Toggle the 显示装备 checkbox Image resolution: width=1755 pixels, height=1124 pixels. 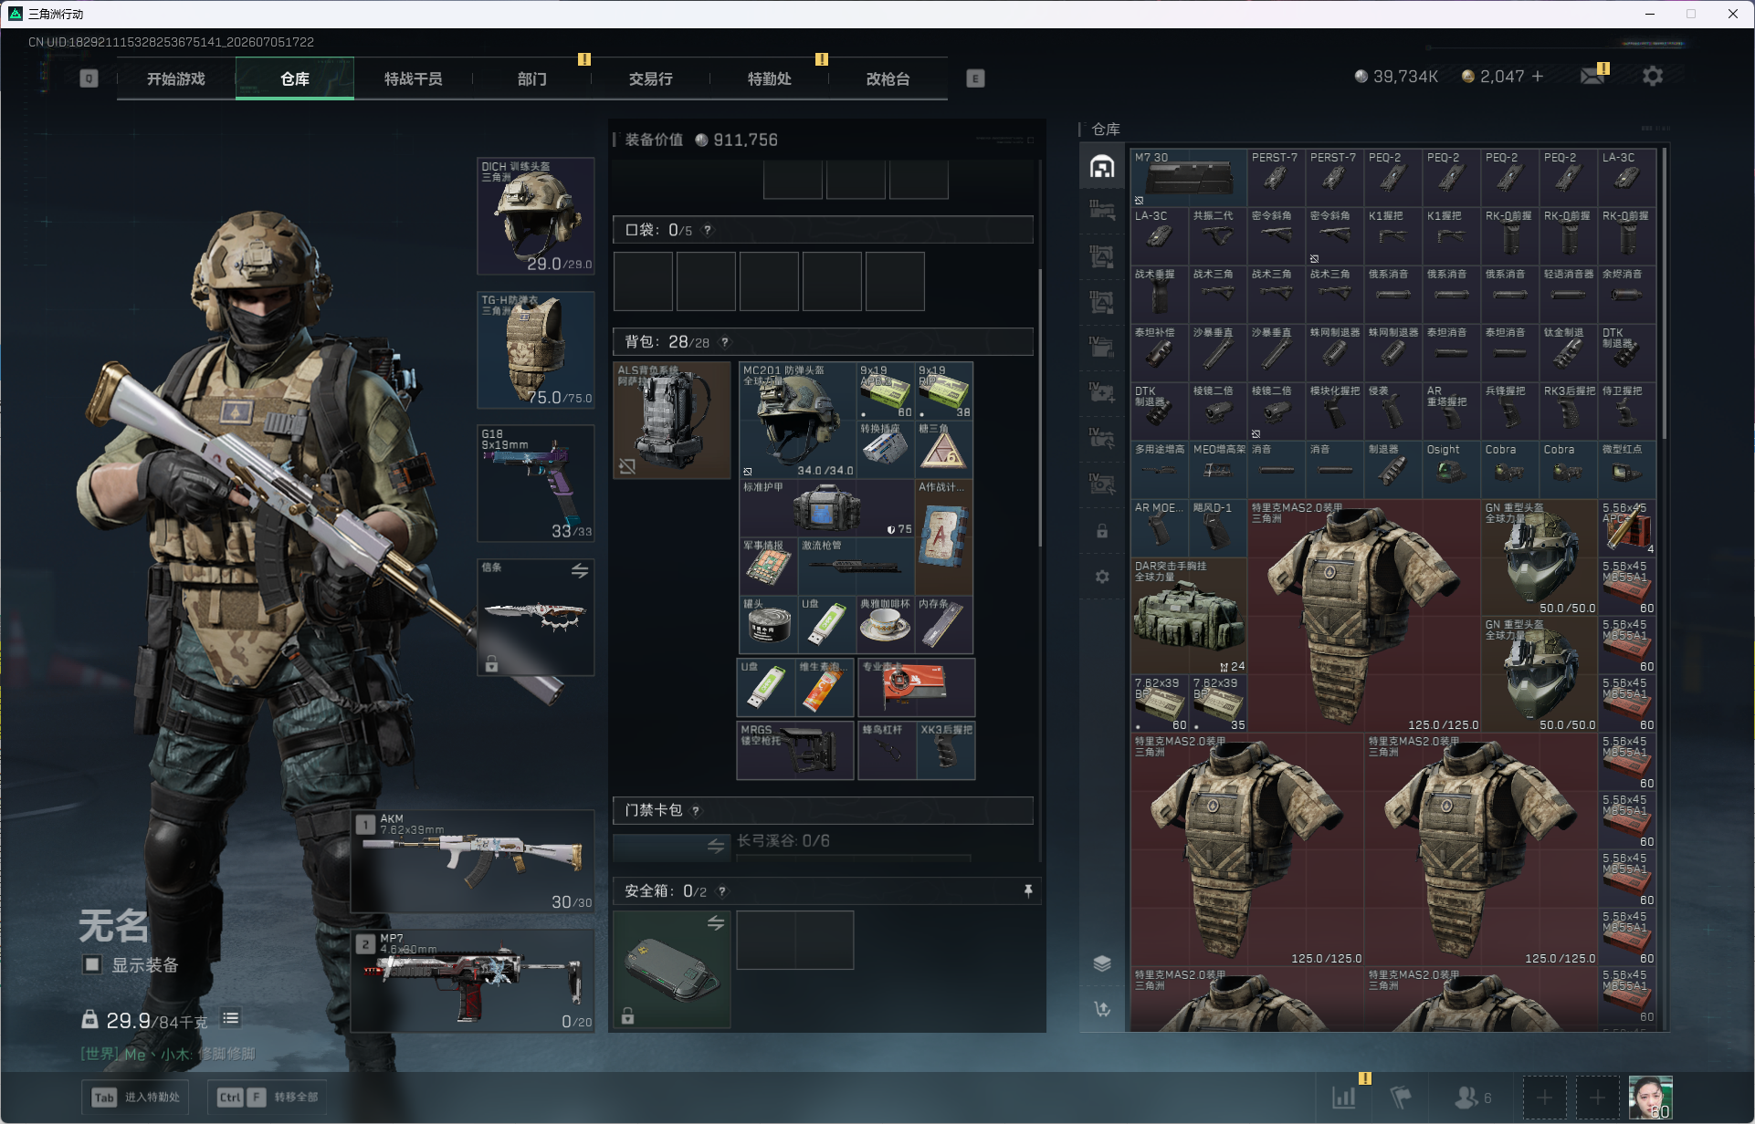click(92, 964)
